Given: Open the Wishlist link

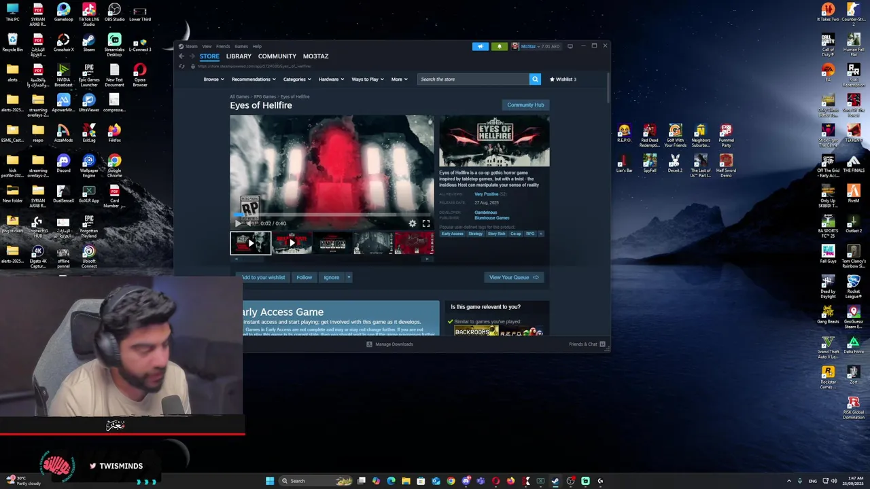Looking at the screenshot, I should click(x=563, y=79).
